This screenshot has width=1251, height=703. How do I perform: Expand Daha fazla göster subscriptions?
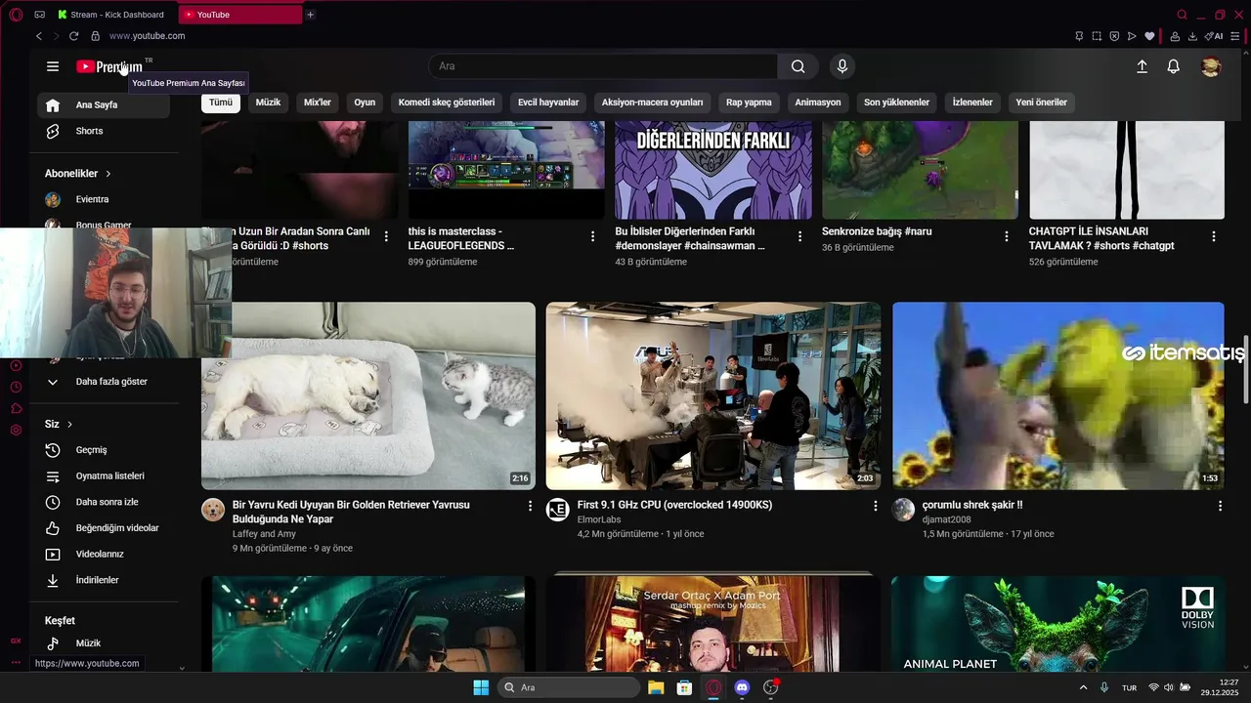104,382
